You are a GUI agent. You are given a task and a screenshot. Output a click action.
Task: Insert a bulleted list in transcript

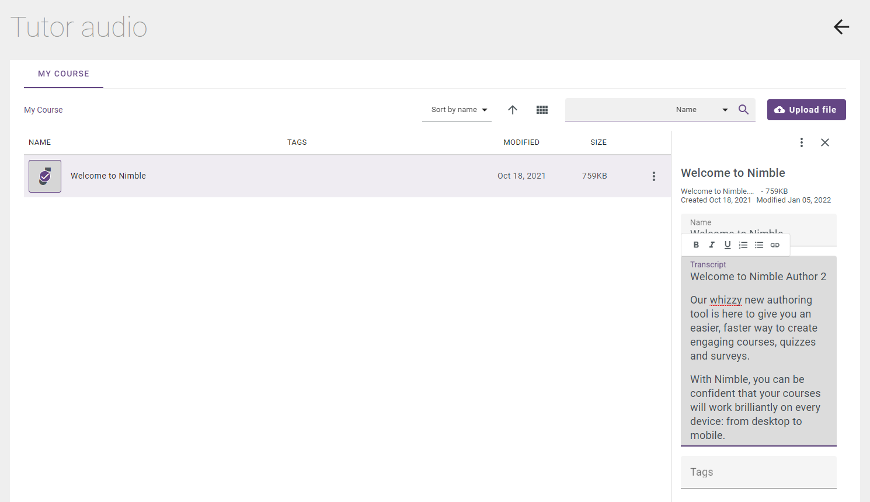point(759,245)
